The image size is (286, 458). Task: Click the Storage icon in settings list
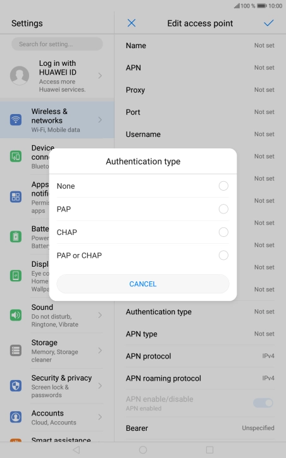coord(16,350)
